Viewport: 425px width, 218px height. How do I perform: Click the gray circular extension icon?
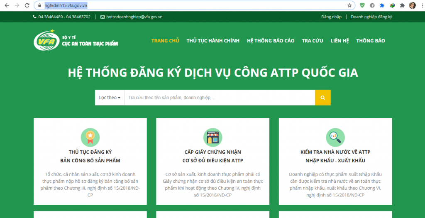(x=372, y=5)
